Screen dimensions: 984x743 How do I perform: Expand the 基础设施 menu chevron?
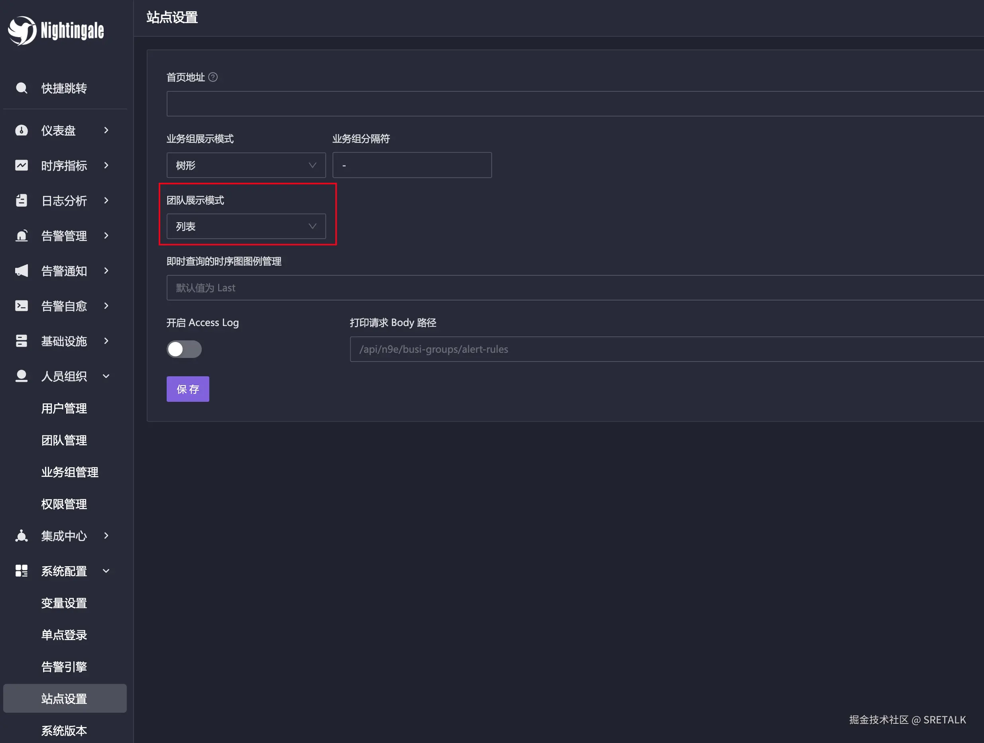[x=106, y=341]
